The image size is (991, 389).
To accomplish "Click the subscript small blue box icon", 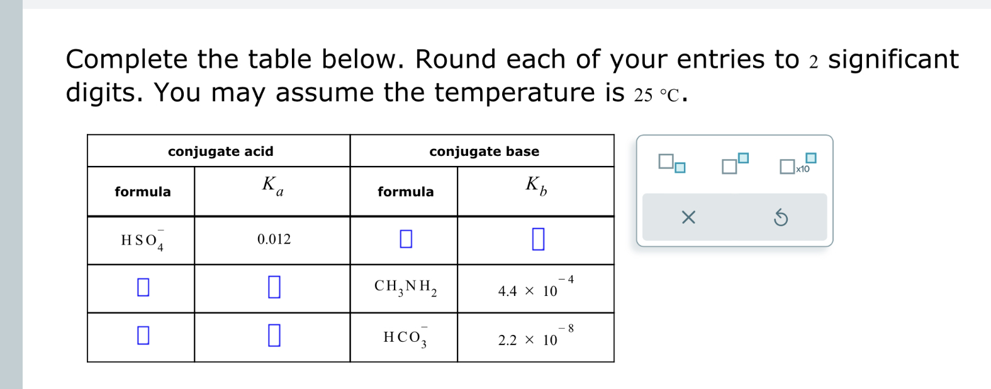I will coord(679,168).
